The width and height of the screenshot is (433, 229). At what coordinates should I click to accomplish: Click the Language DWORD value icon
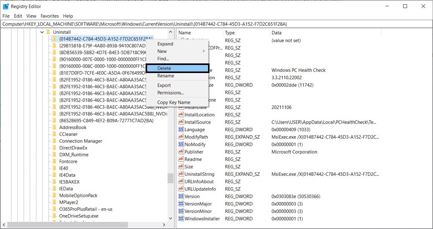pos(181,129)
